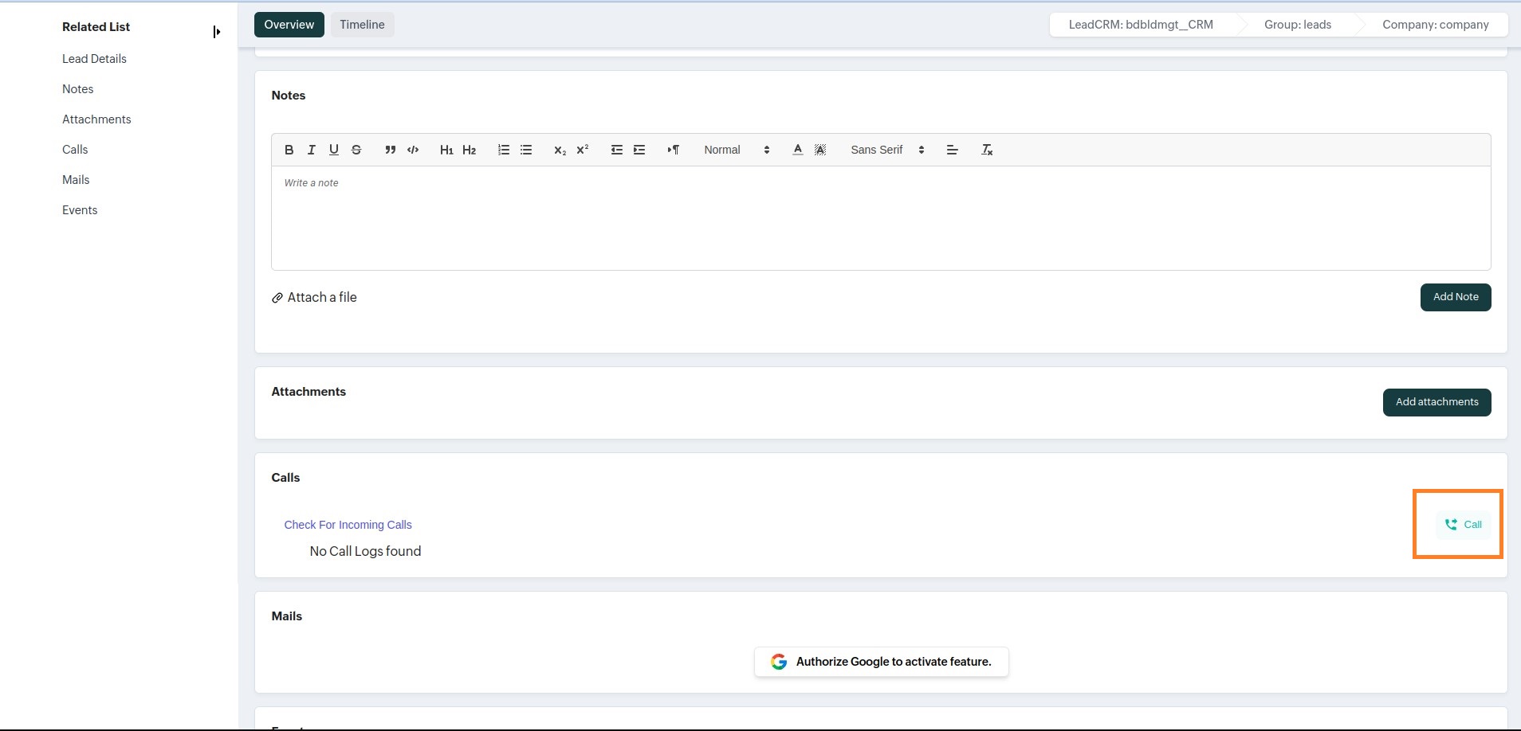
Task: Switch to the Timeline tab
Action: [x=362, y=25]
